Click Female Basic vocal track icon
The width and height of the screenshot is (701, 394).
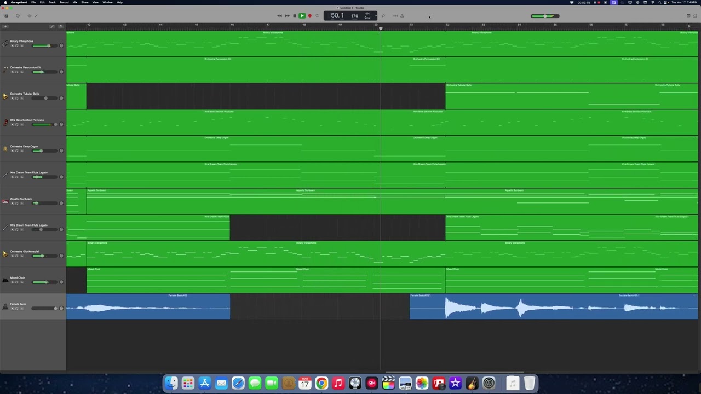[x=5, y=306]
